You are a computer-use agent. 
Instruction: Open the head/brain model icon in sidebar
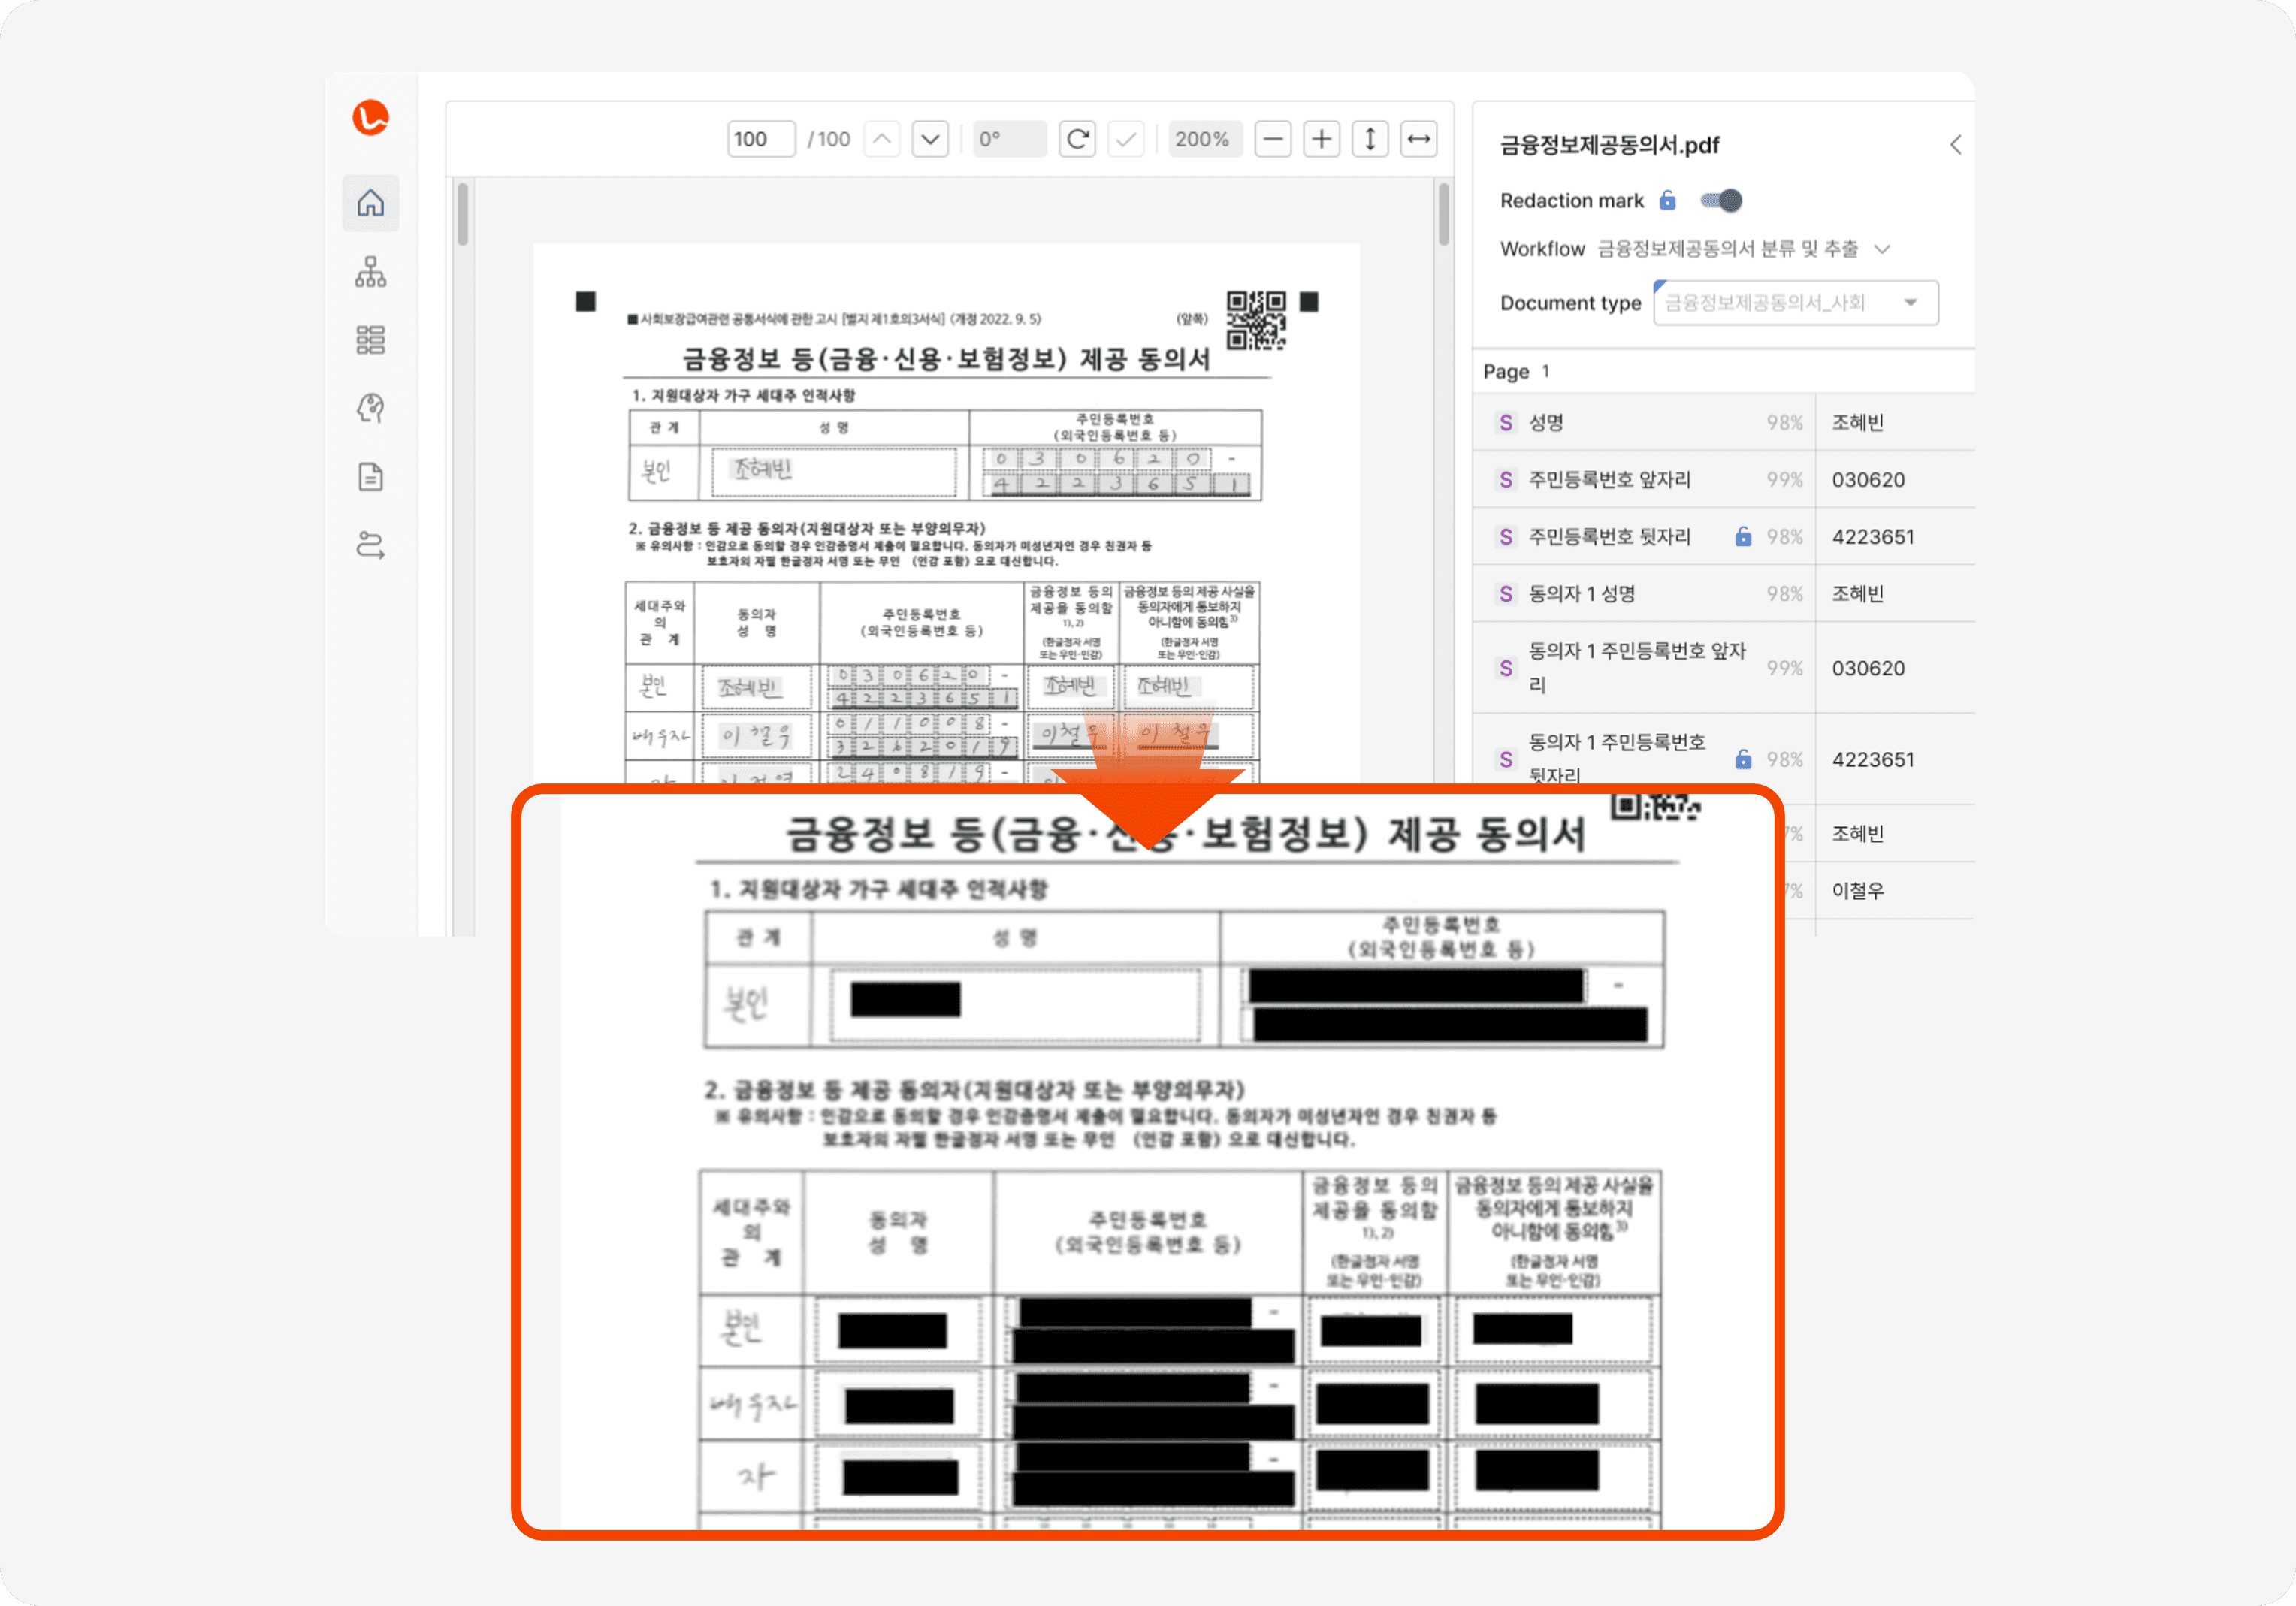tap(370, 408)
